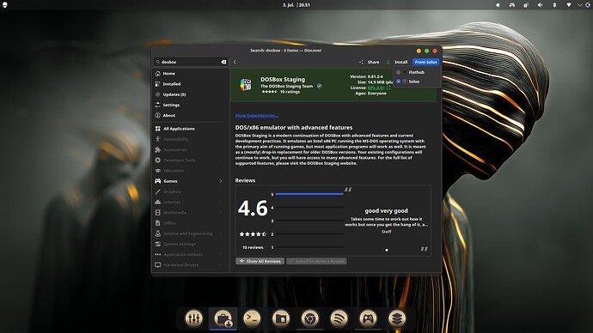593x333 pixels.
Task: Click the verified developer badge
Action: 320,86
